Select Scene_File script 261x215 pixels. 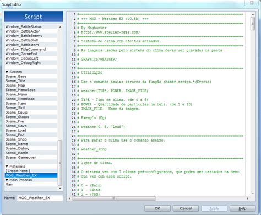[31, 121]
